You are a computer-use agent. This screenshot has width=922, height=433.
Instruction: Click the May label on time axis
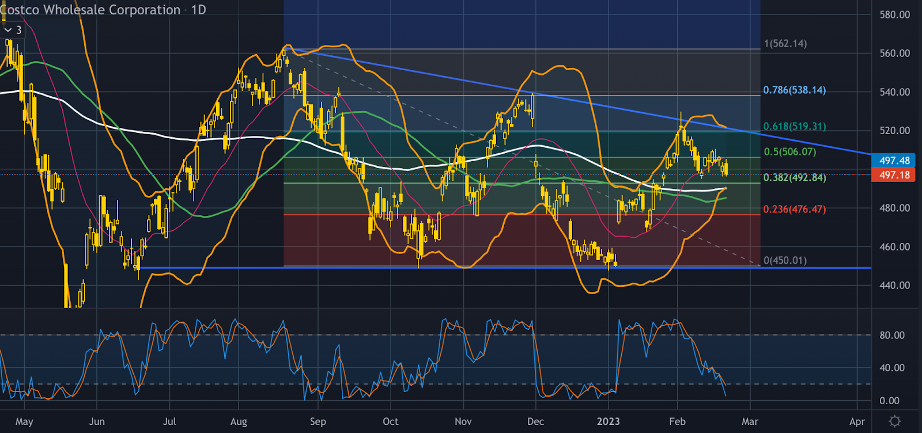24,421
